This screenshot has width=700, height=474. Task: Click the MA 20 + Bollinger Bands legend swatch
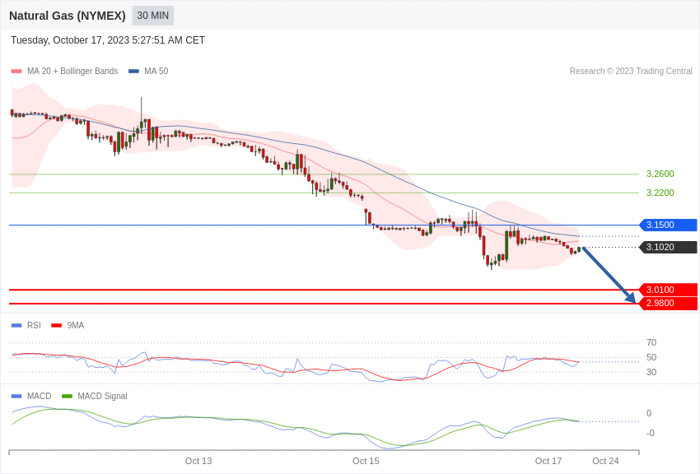16,71
